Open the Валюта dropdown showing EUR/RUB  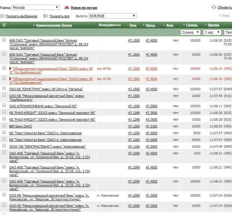point(113,16)
